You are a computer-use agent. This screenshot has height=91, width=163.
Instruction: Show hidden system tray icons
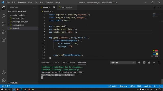click(138, 89)
